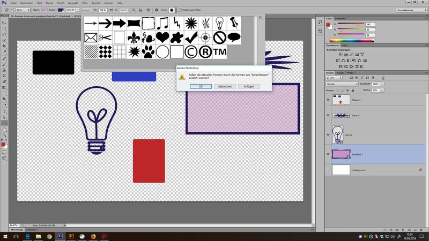Click the Anfügen button
Screen dimensions: 429x241
(249, 86)
